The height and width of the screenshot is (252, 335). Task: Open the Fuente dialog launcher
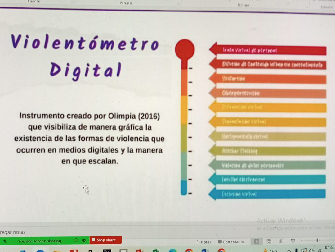point(73,2)
